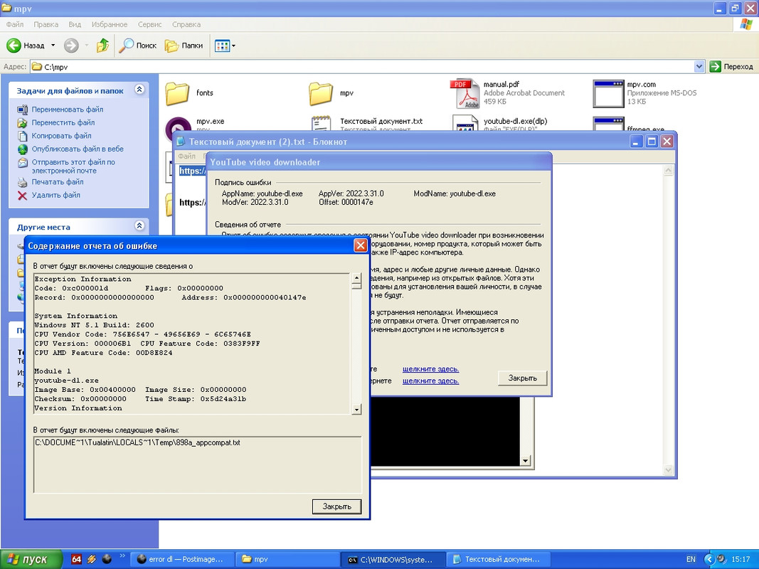Image resolution: width=759 pixels, height=569 pixels.
Task: Collapse Задачи для файлов и папок panel
Action: tap(139, 90)
